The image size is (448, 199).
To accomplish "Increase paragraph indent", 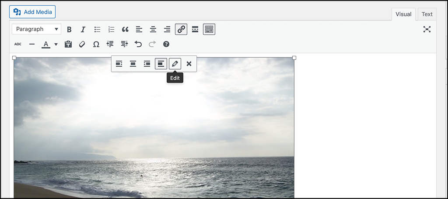I will pos(124,44).
